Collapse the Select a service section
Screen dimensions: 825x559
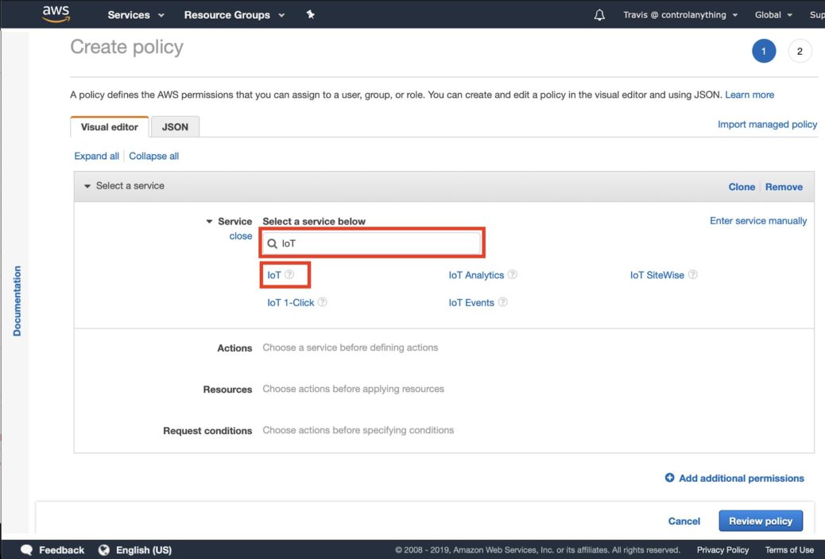tap(87, 185)
